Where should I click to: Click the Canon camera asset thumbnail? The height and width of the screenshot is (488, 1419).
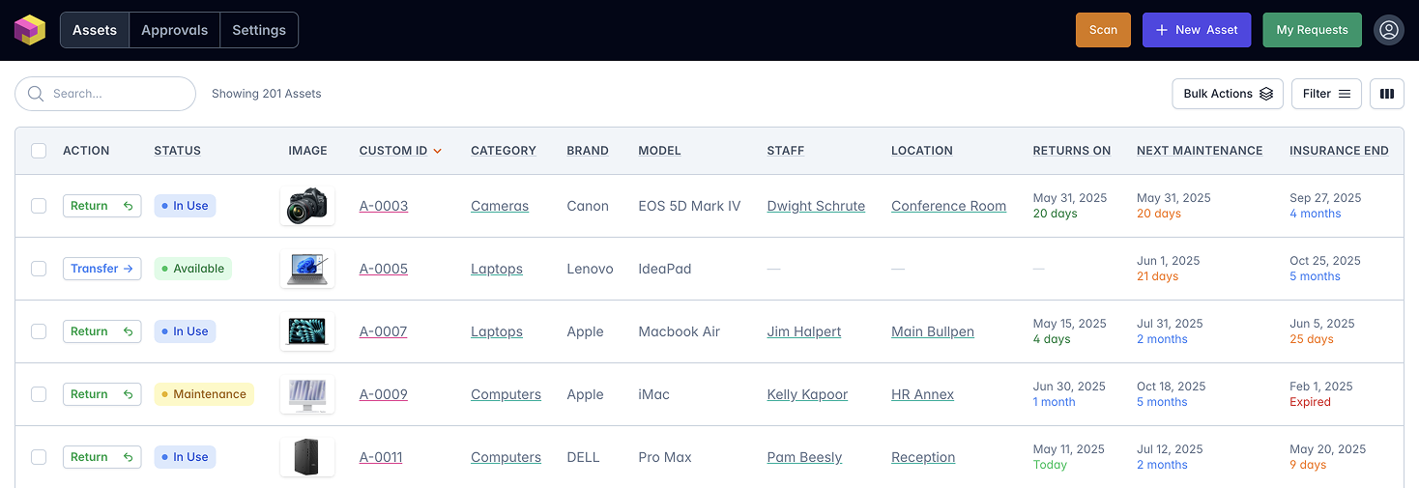click(307, 206)
